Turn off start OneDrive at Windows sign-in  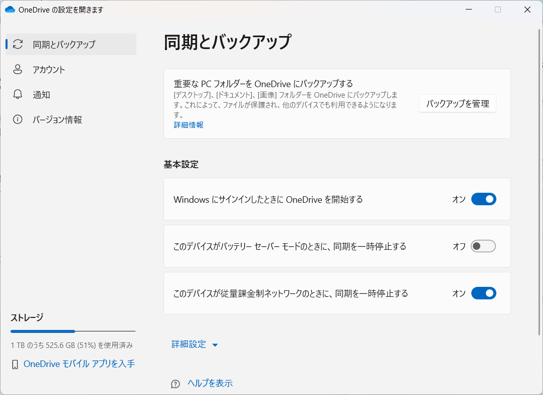point(484,199)
